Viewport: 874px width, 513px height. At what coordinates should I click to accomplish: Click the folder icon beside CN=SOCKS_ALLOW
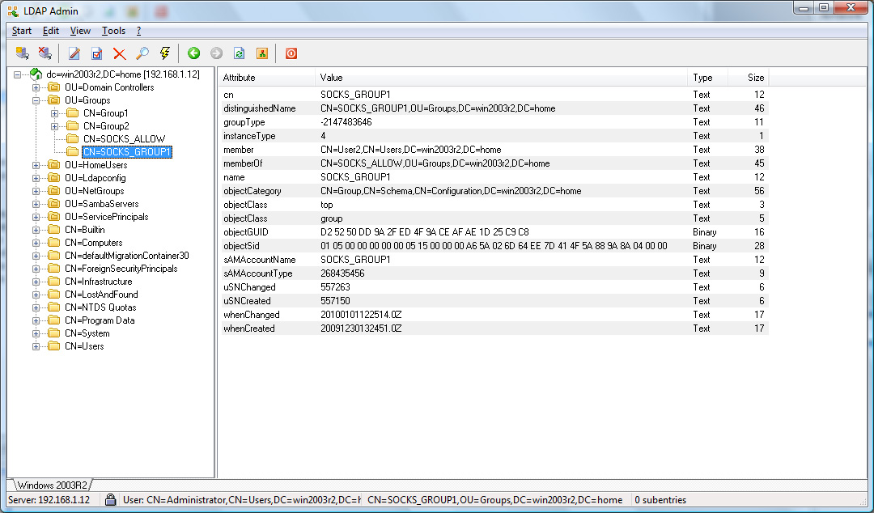pos(73,139)
